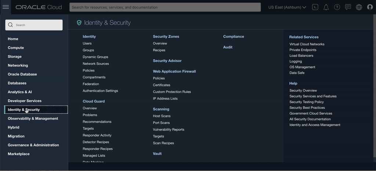Open Detector Recipes link

click(96, 142)
